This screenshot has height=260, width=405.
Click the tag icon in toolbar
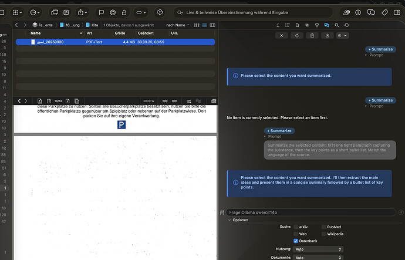pyautogui.click(x=384, y=12)
